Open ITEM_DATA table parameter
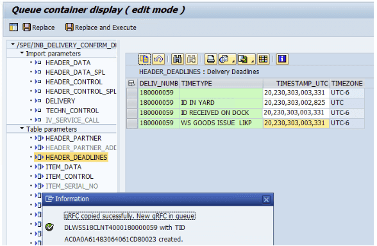 click(x=63, y=167)
